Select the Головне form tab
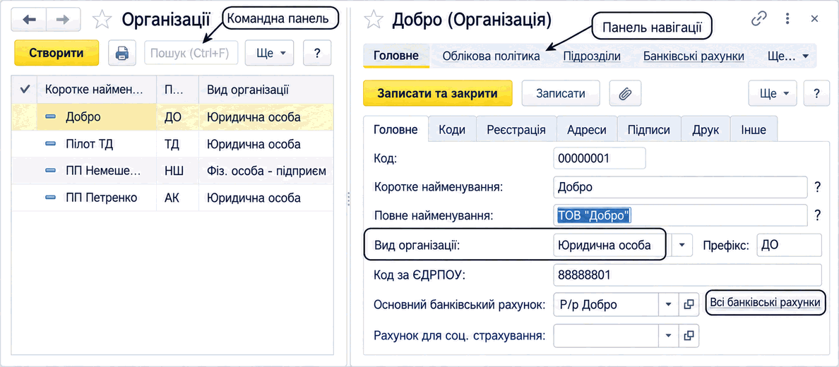The image size is (839, 367). pos(396,129)
